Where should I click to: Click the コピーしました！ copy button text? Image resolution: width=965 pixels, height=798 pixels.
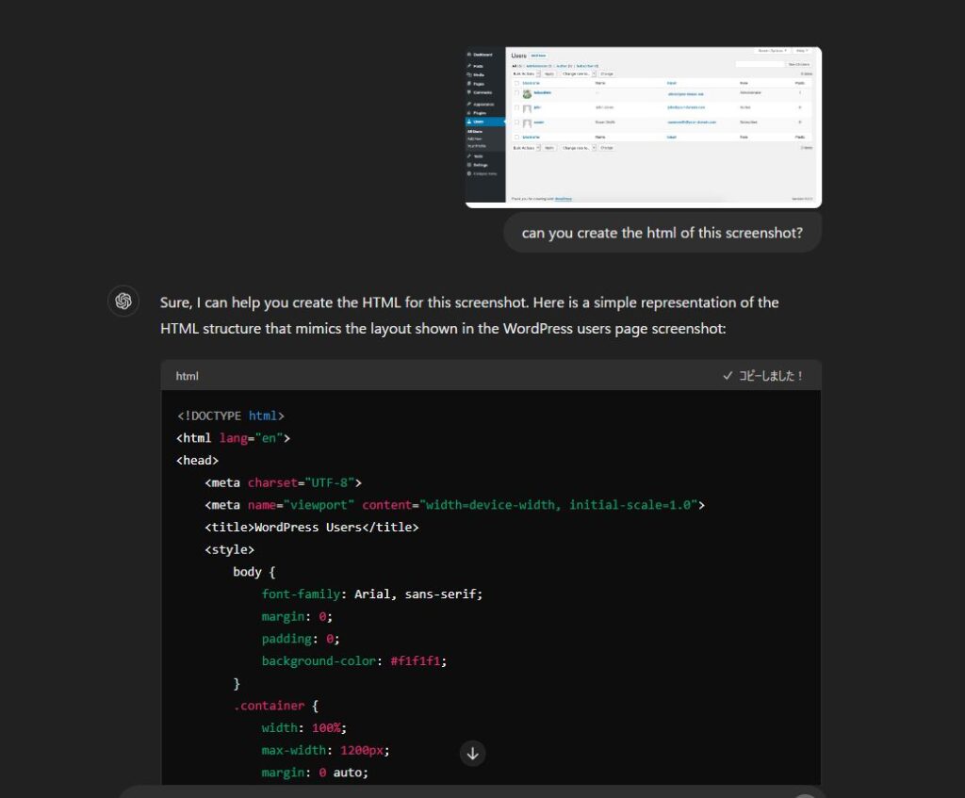pyautogui.click(x=770, y=376)
